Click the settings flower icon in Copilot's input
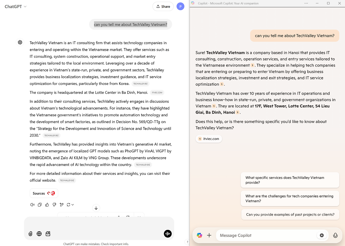This screenshot has width=345, height=246. [x=322, y=235]
